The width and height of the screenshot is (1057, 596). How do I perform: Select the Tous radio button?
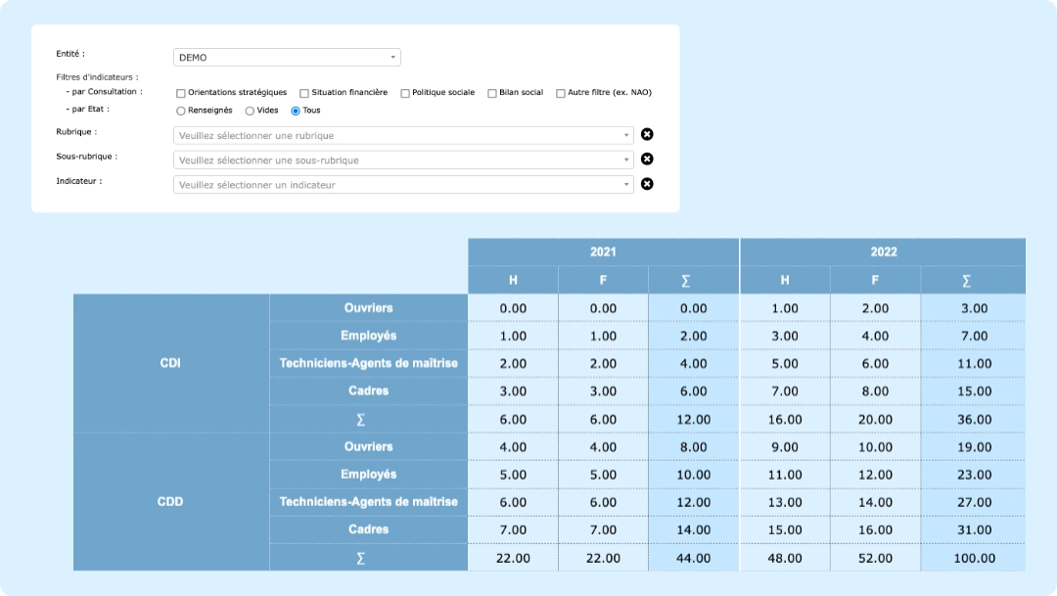coord(297,111)
